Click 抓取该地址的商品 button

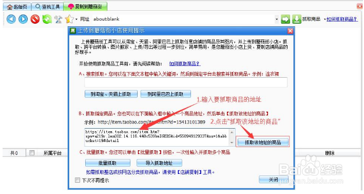point(263,142)
